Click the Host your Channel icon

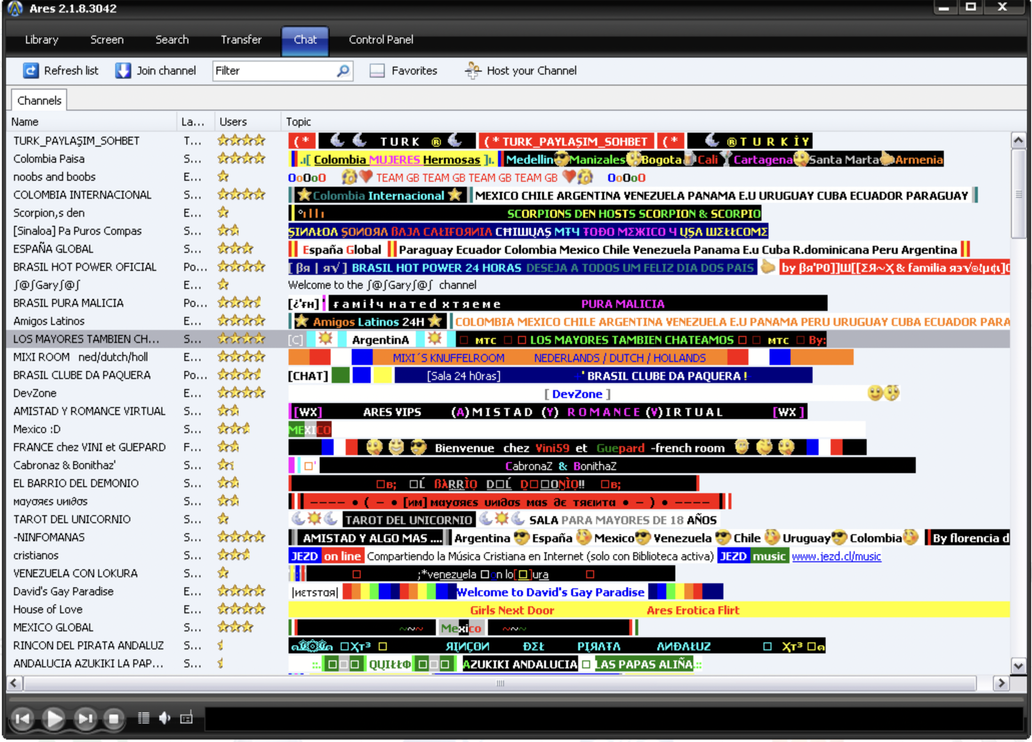[x=472, y=71]
